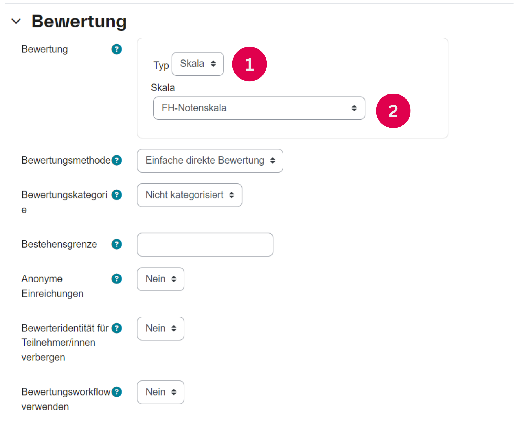Click help icon beside Bestehensgrenze

pos(117,244)
